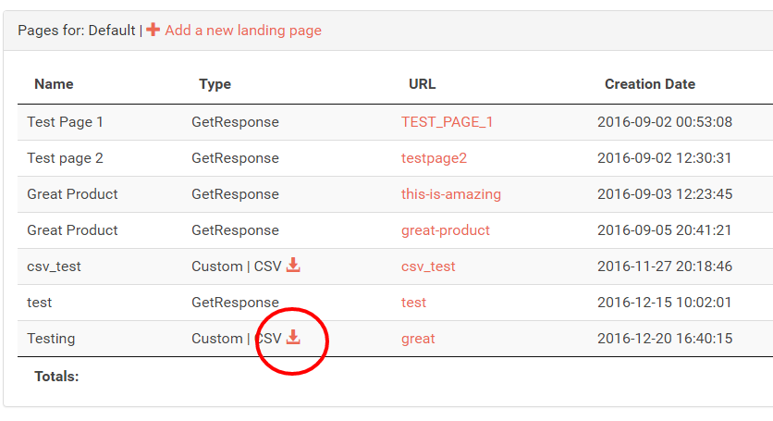Viewport: 773px width, 421px height.
Task: Sort by the Name column header
Action: (x=54, y=84)
